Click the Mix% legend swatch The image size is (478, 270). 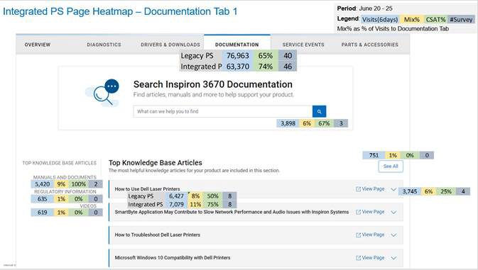click(x=412, y=19)
